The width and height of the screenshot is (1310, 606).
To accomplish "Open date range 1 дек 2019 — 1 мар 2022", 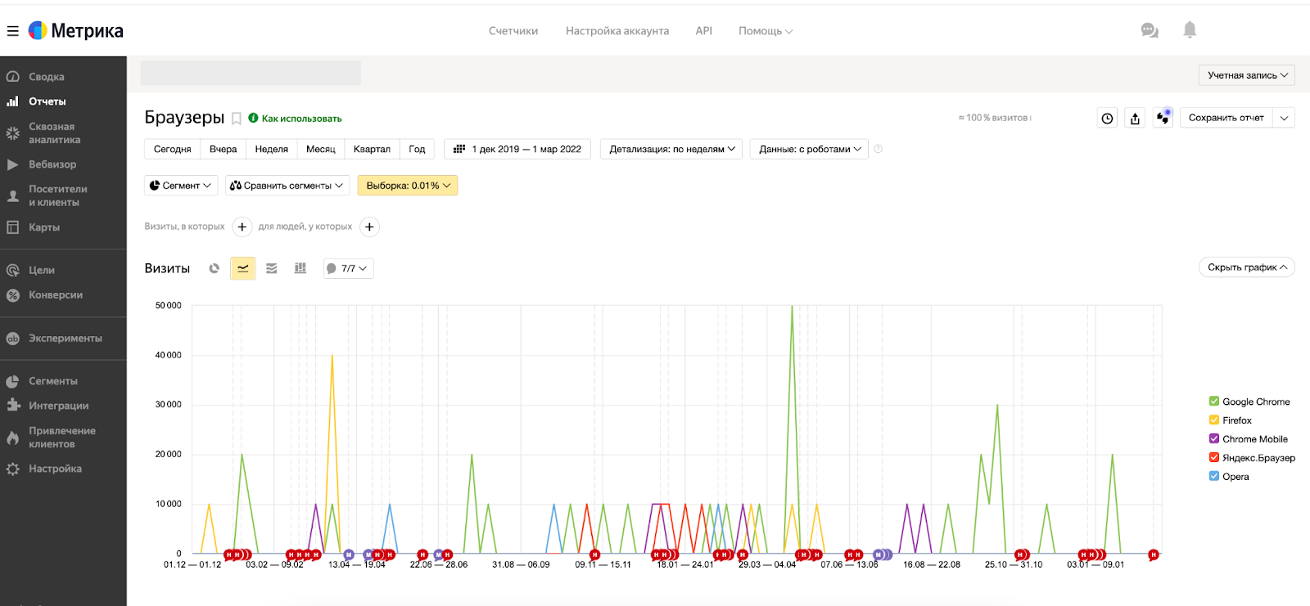I will coord(517,149).
